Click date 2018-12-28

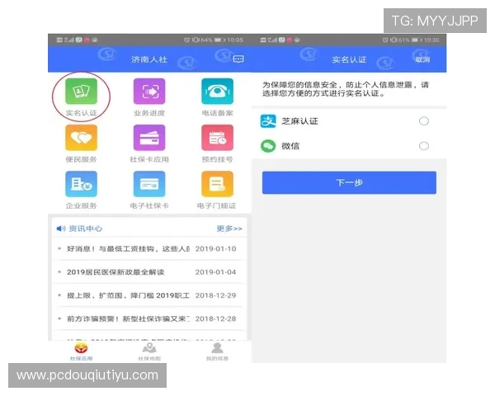click(x=215, y=319)
